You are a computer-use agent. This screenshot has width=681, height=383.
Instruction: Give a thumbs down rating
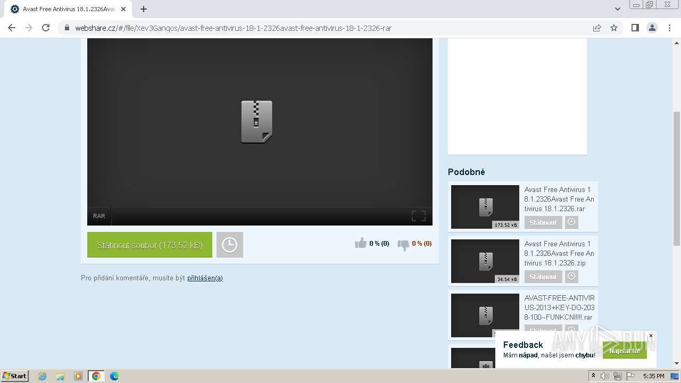403,245
